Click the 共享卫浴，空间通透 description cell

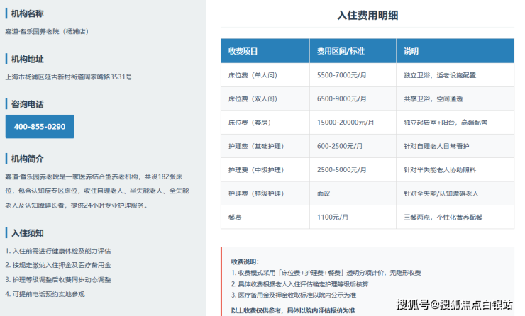tap(455, 98)
